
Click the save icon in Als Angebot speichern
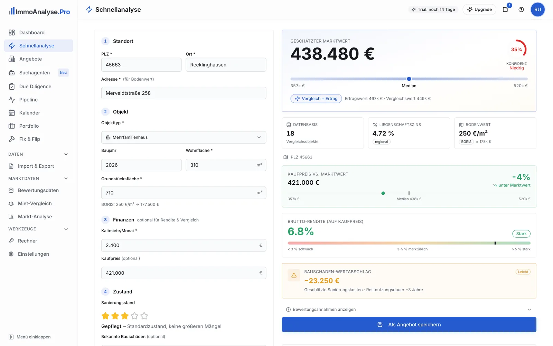coord(380,325)
